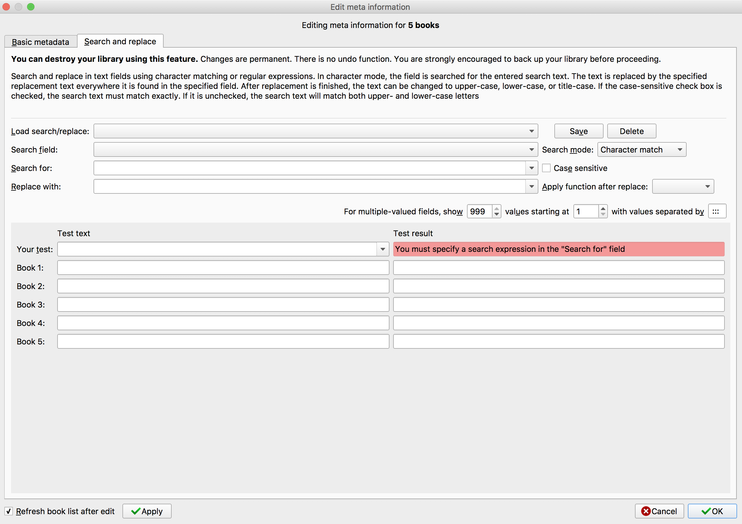Increase the 999 values spinner
Screen dimensions: 742x524
497,209
